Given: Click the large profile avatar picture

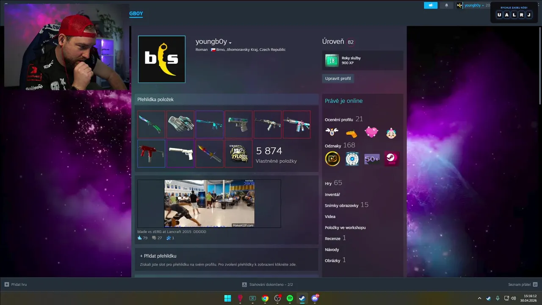Looking at the screenshot, I should 161,59.
